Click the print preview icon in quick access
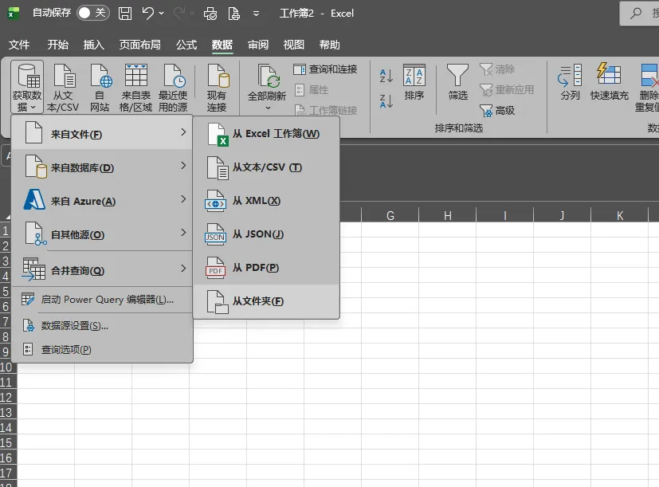659x487 pixels. [210, 14]
